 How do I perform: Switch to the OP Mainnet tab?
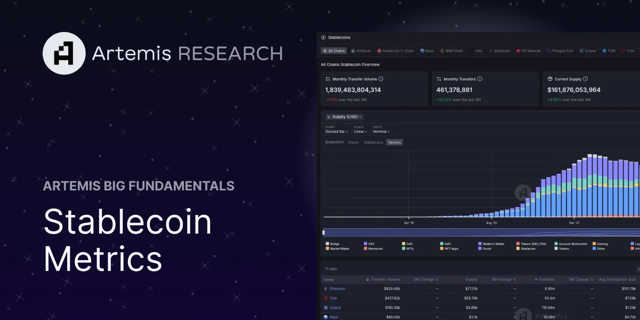528,51
